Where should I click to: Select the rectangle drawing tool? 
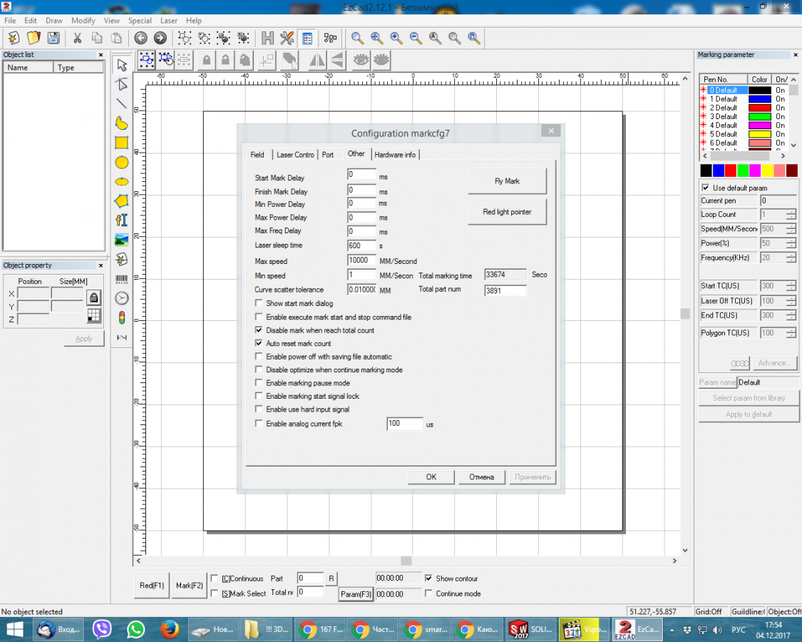[122, 143]
